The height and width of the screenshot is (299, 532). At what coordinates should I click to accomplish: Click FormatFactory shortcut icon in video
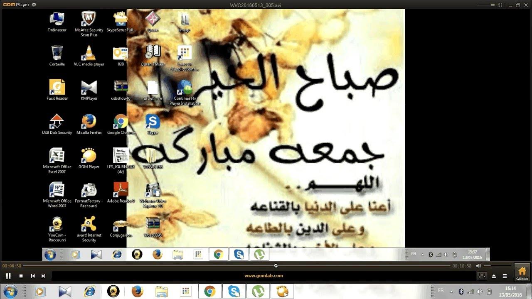tap(89, 195)
